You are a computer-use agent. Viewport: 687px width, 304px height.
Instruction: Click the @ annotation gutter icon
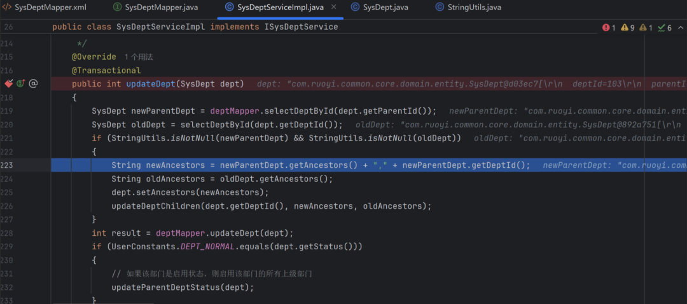(x=33, y=84)
